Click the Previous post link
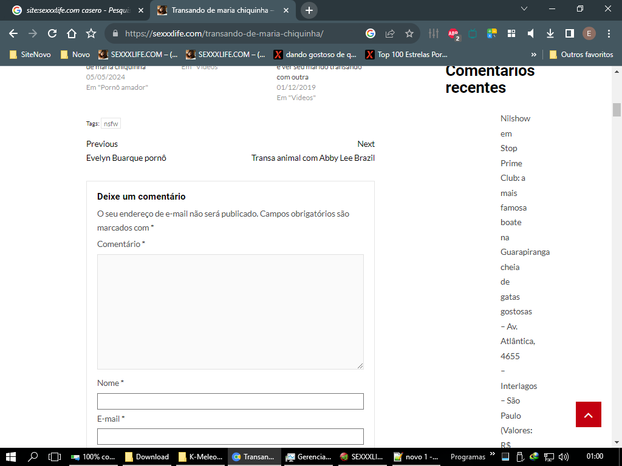Viewport: 622px width, 466px height. (x=102, y=144)
